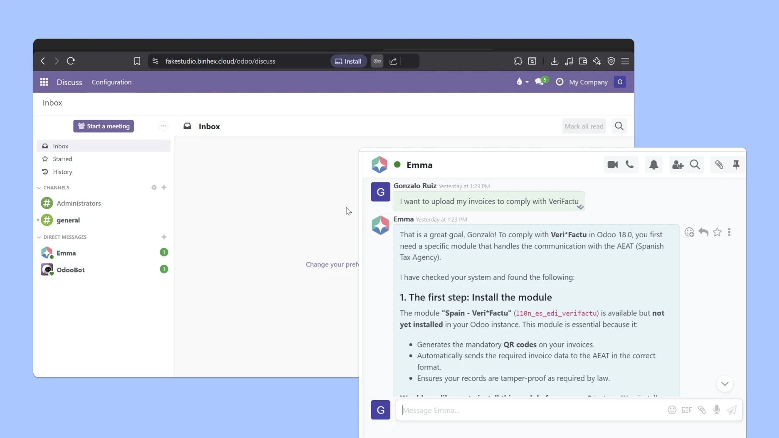
Task: Add a reaction to Emma's message
Action: [x=690, y=232]
